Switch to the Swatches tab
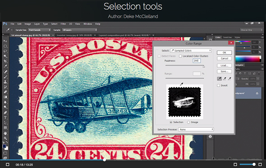266x168 pixels. 227,37
